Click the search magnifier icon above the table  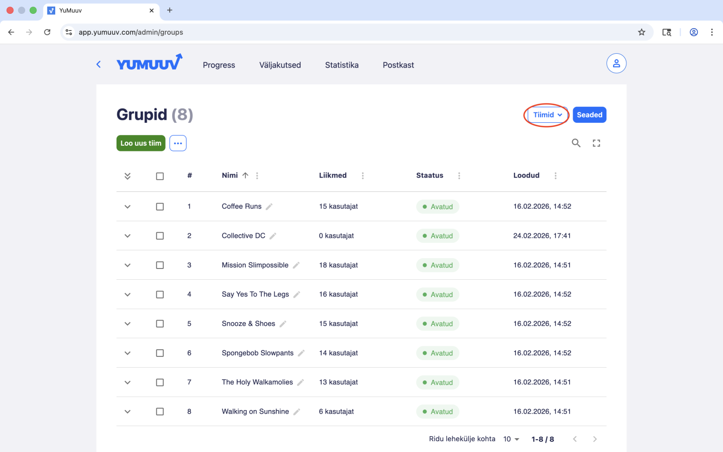click(x=576, y=143)
